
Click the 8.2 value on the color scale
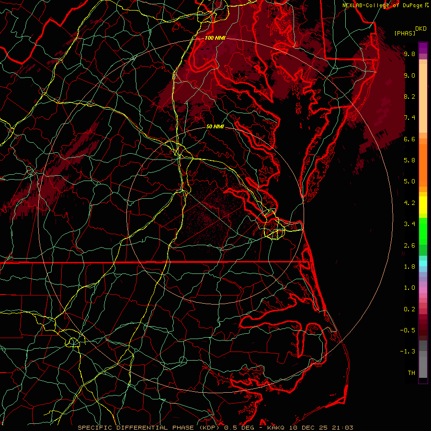(x=409, y=96)
